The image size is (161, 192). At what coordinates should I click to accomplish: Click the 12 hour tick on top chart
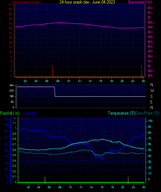pos(79,81)
